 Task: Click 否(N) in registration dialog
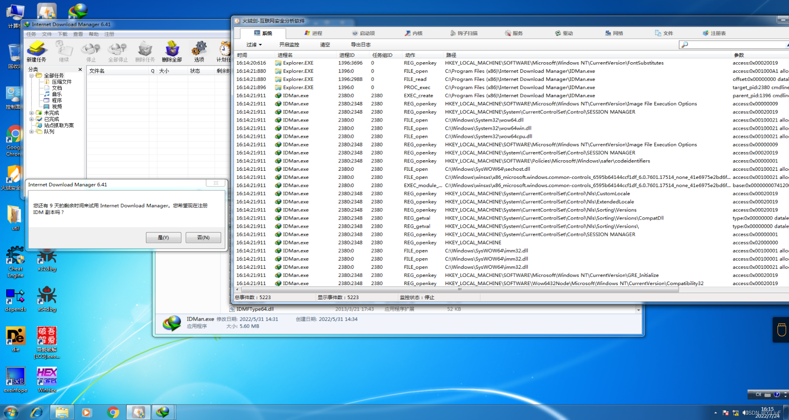[203, 237]
